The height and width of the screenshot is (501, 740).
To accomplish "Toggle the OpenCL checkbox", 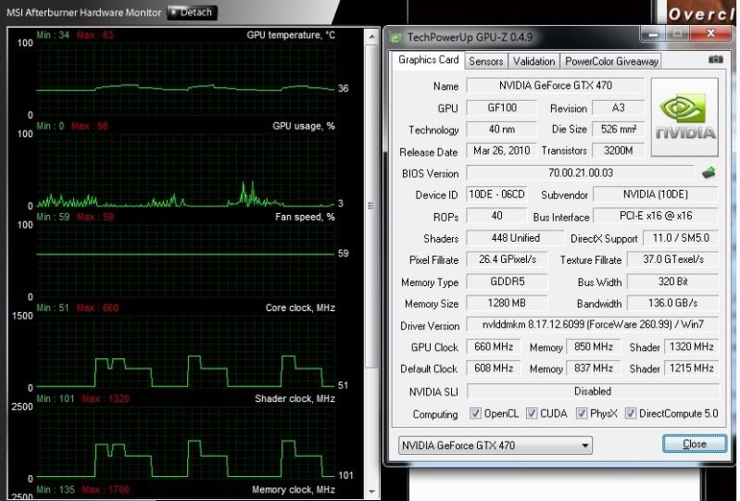I will point(475,414).
